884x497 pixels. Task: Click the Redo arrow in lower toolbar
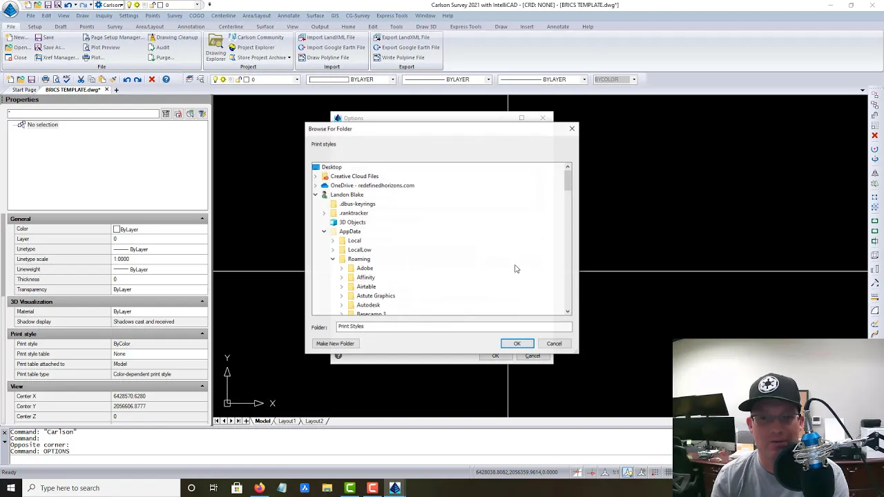pos(138,79)
